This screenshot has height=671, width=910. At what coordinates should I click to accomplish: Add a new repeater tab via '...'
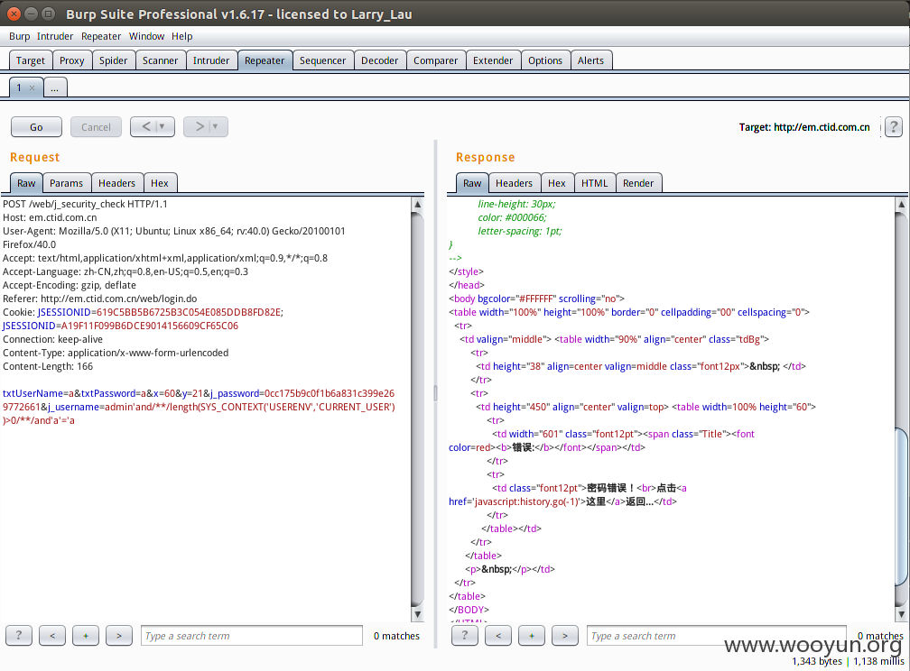(54, 88)
